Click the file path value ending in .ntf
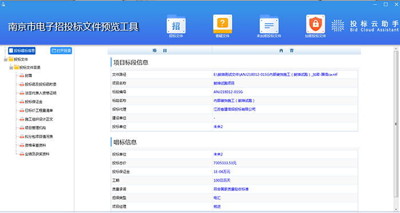The height and width of the screenshot is (213, 400). tap(275, 75)
